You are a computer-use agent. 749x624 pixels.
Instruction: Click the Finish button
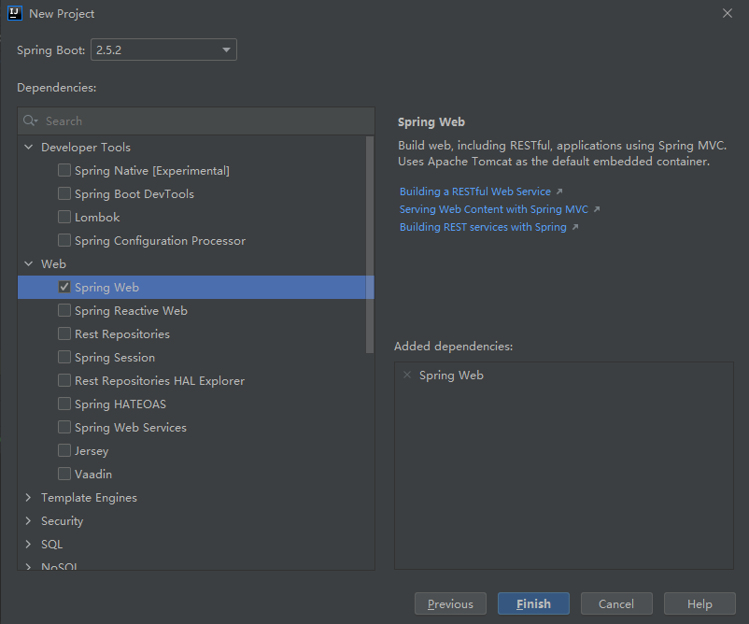tap(533, 603)
